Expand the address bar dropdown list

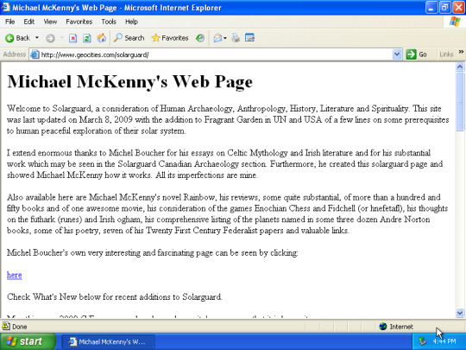(397, 54)
